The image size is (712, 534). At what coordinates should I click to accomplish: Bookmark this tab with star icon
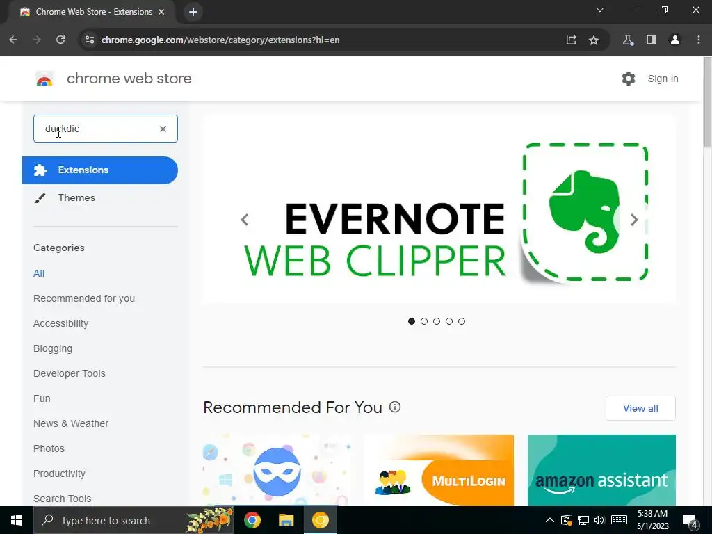pos(594,40)
